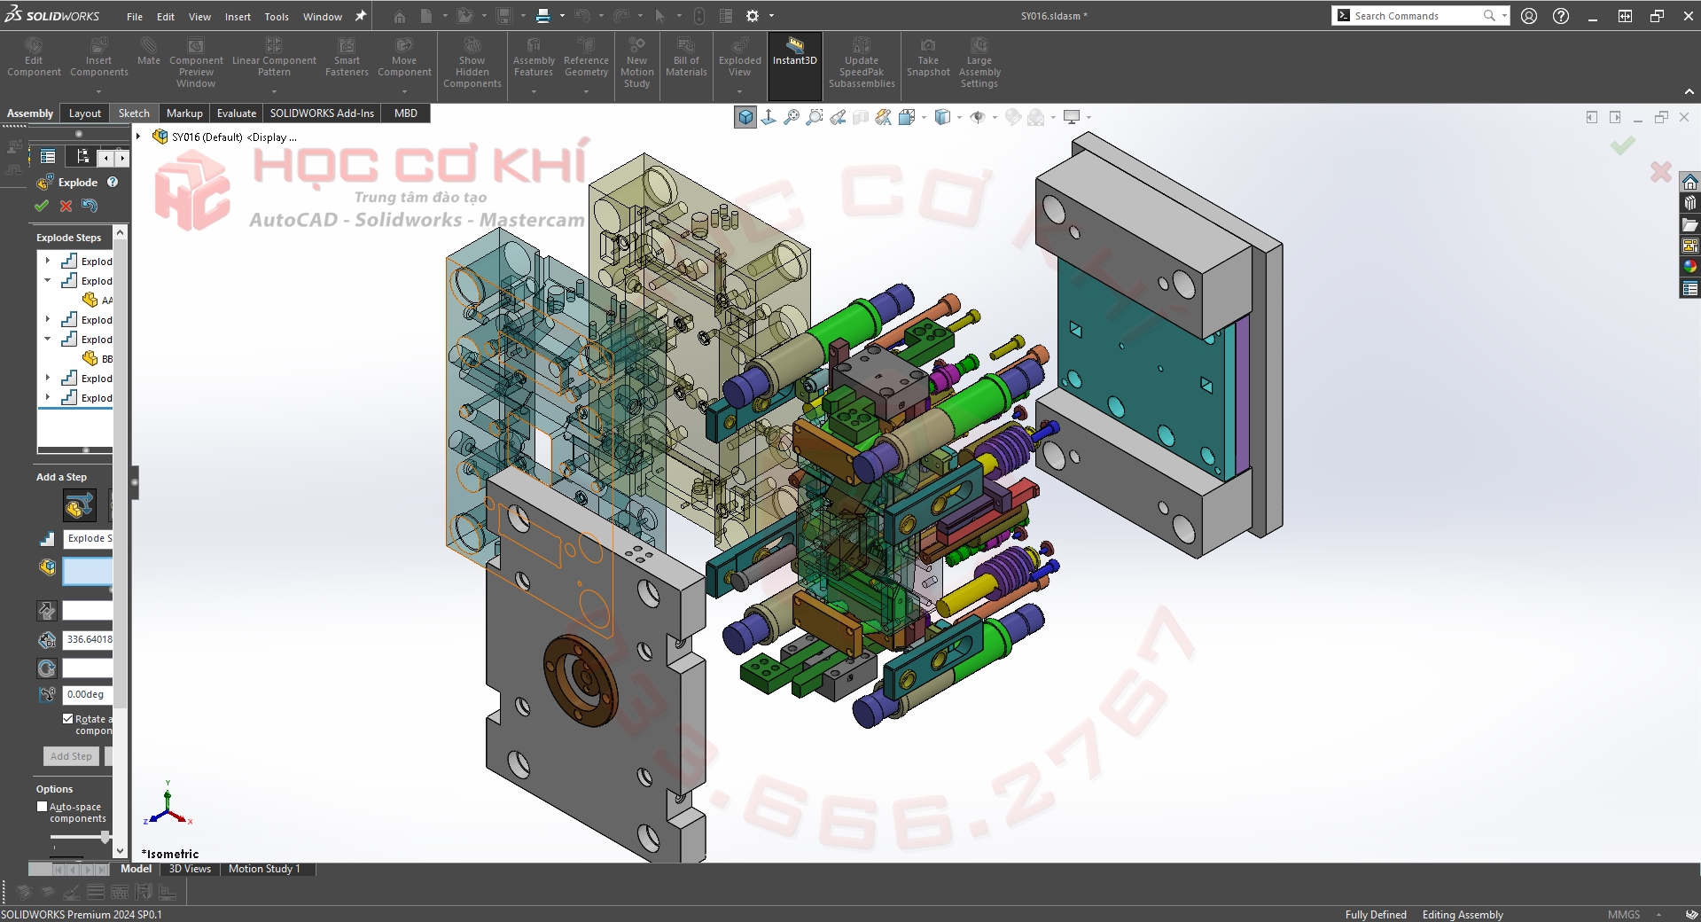Screen dimensions: 1701x922
Task: Pin the menu bar with pushpin
Action: click(x=361, y=16)
